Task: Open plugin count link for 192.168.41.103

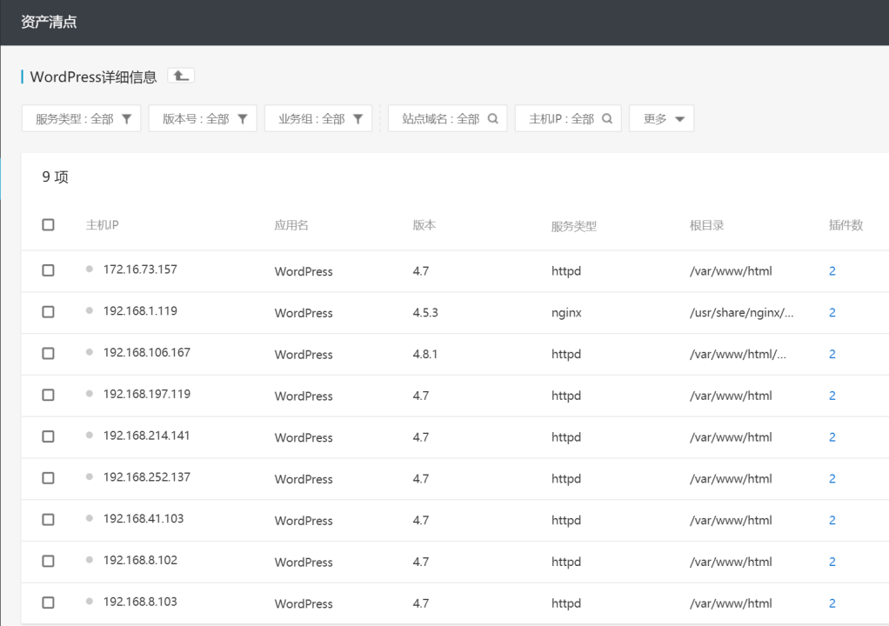Action: click(x=832, y=521)
